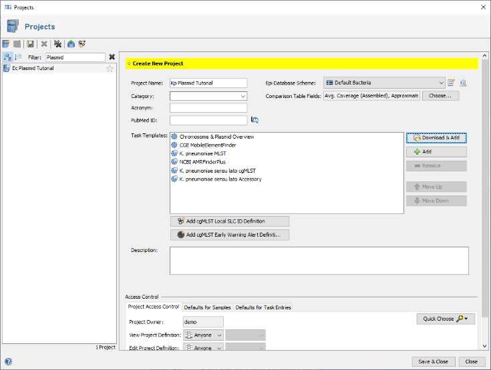Click the Remove button
This screenshot has height=370, width=491.
click(436, 166)
